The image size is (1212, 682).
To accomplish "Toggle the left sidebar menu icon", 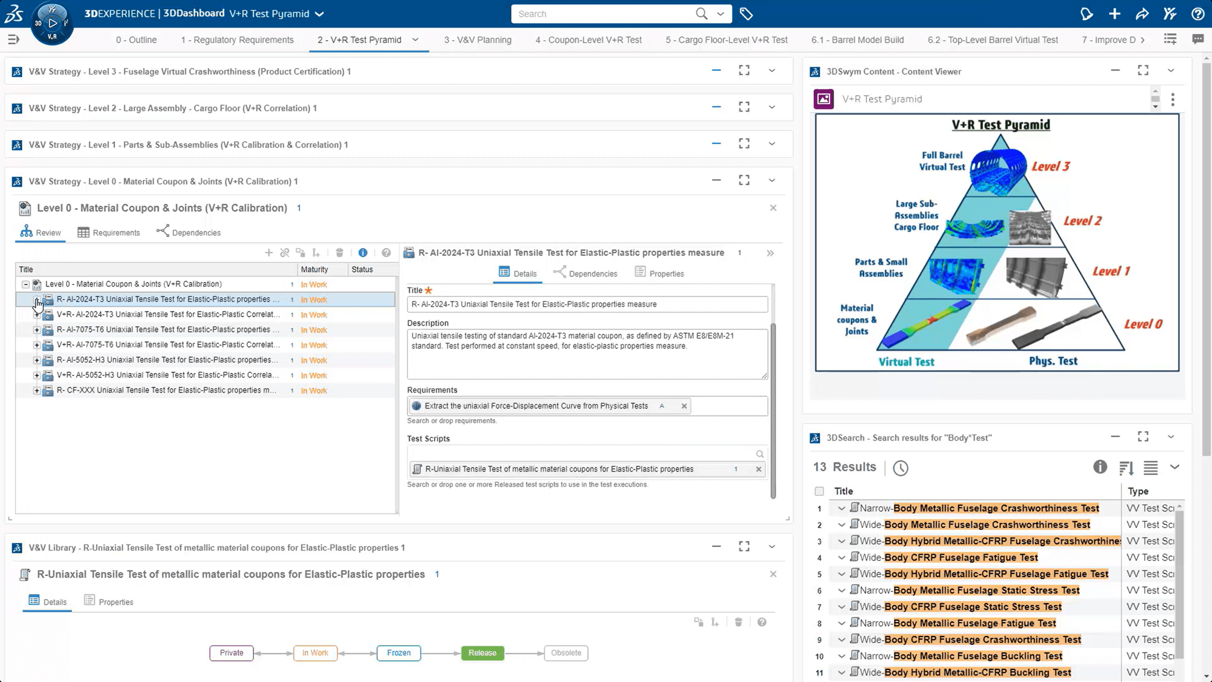I will tap(13, 39).
